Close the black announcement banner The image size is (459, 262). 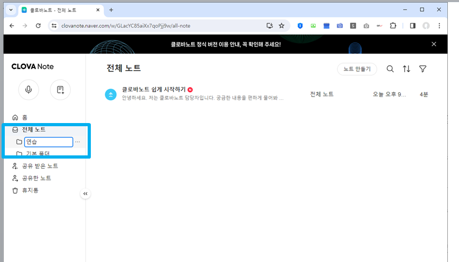coord(434,44)
